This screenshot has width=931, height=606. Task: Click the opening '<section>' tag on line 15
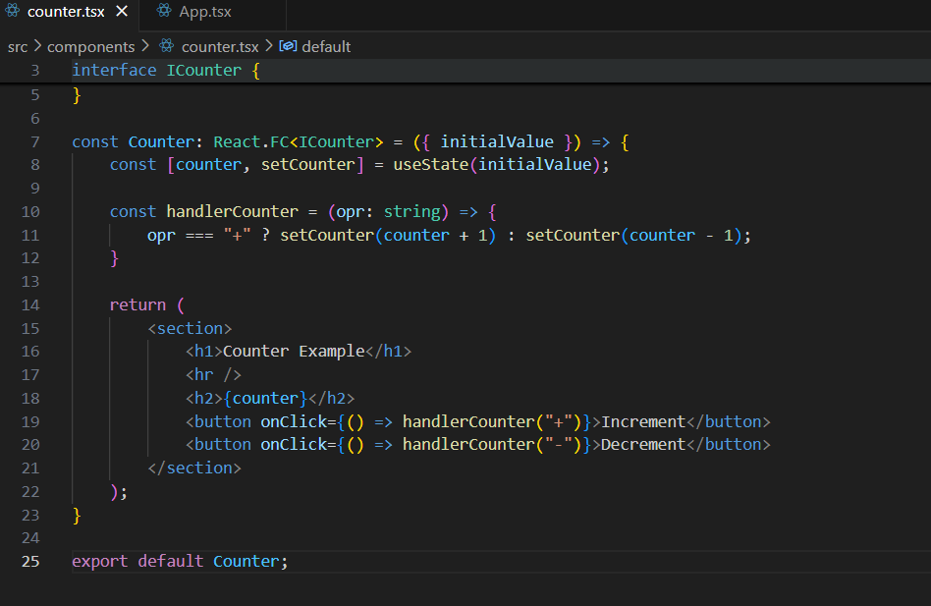point(190,329)
